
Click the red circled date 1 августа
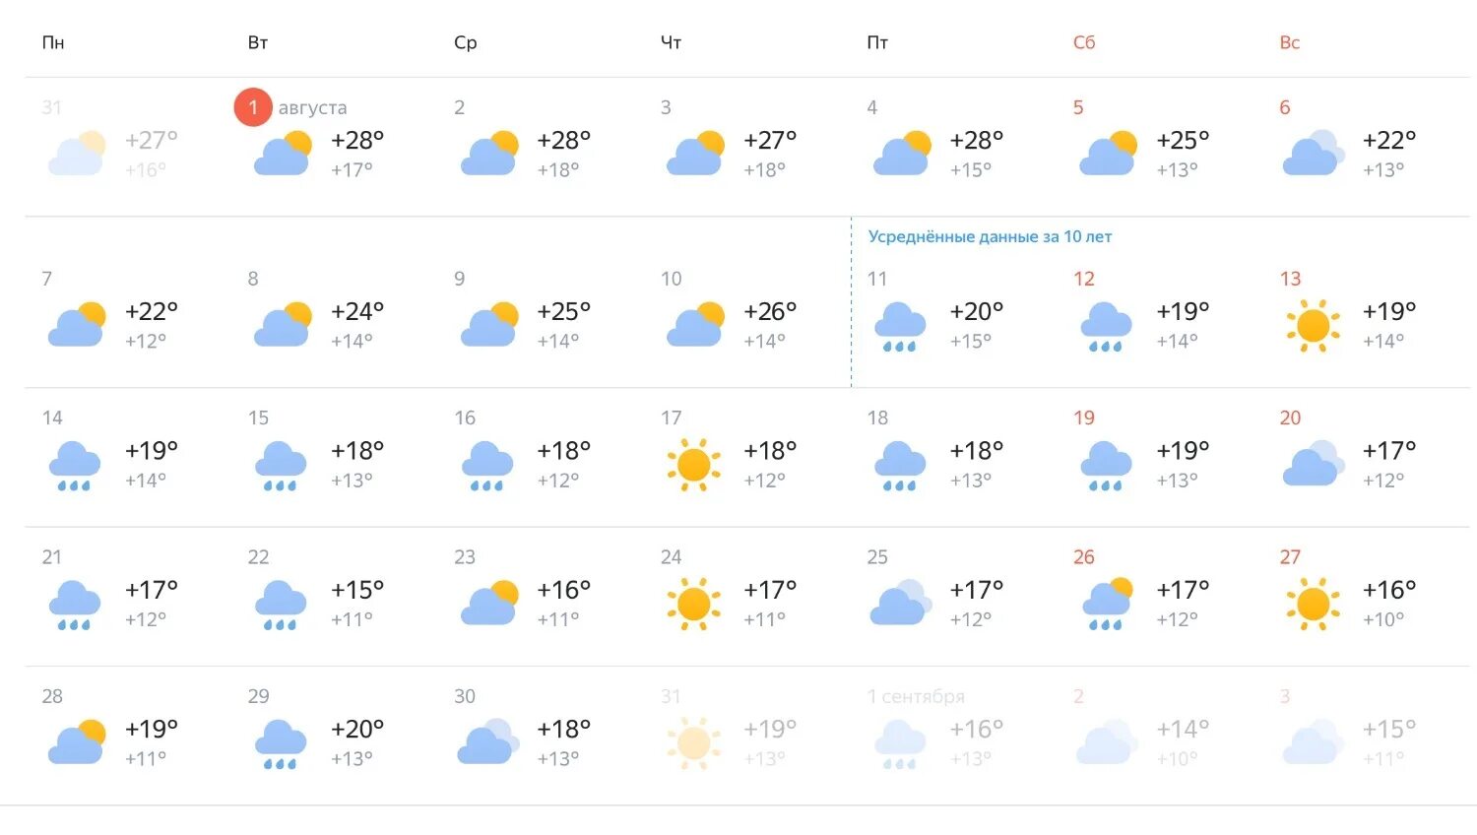pos(253,107)
